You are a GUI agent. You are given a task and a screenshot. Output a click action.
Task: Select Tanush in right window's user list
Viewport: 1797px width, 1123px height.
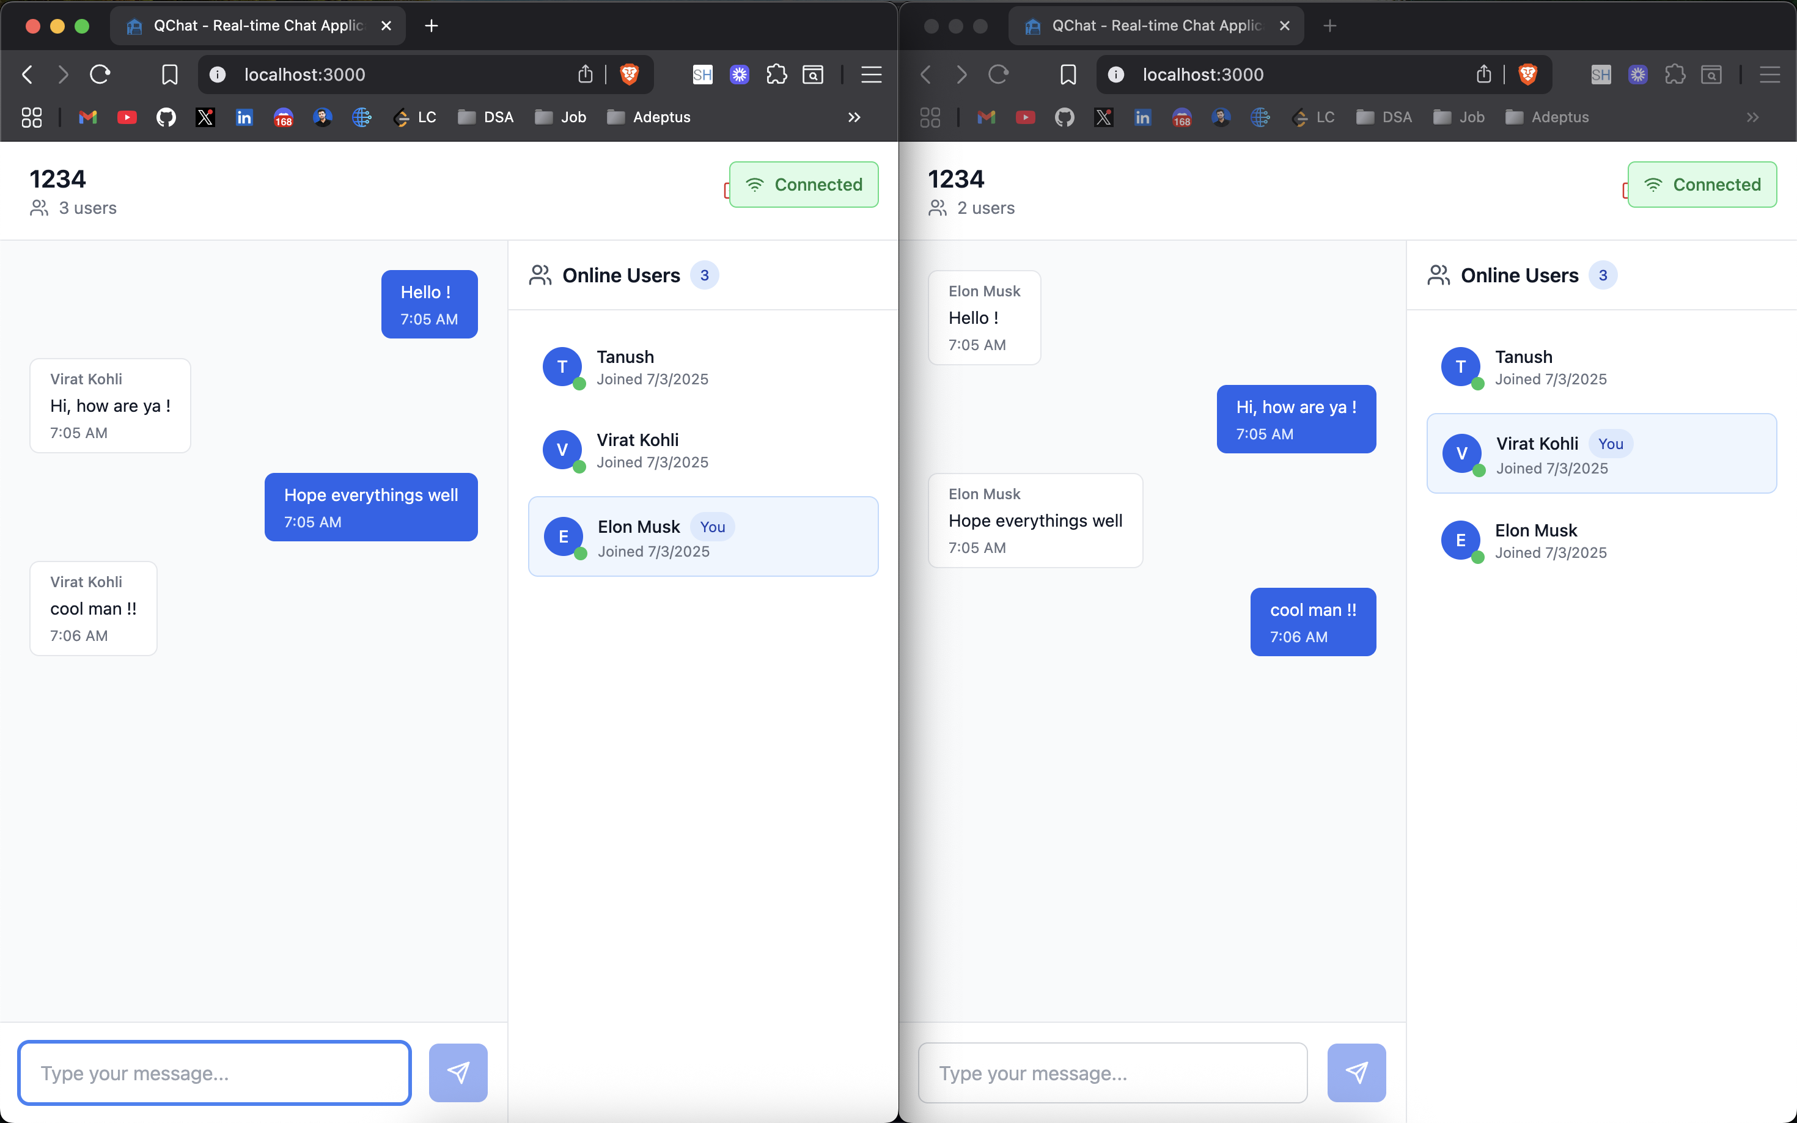click(x=1601, y=368)
